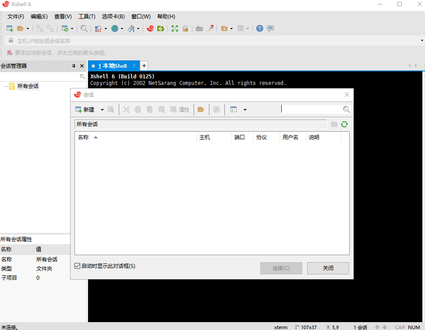Viewport: 425px width, 330px height.
Task: Click the globe proxy toolbar icon
Action: pyautogui.click(x=115, y=28)
